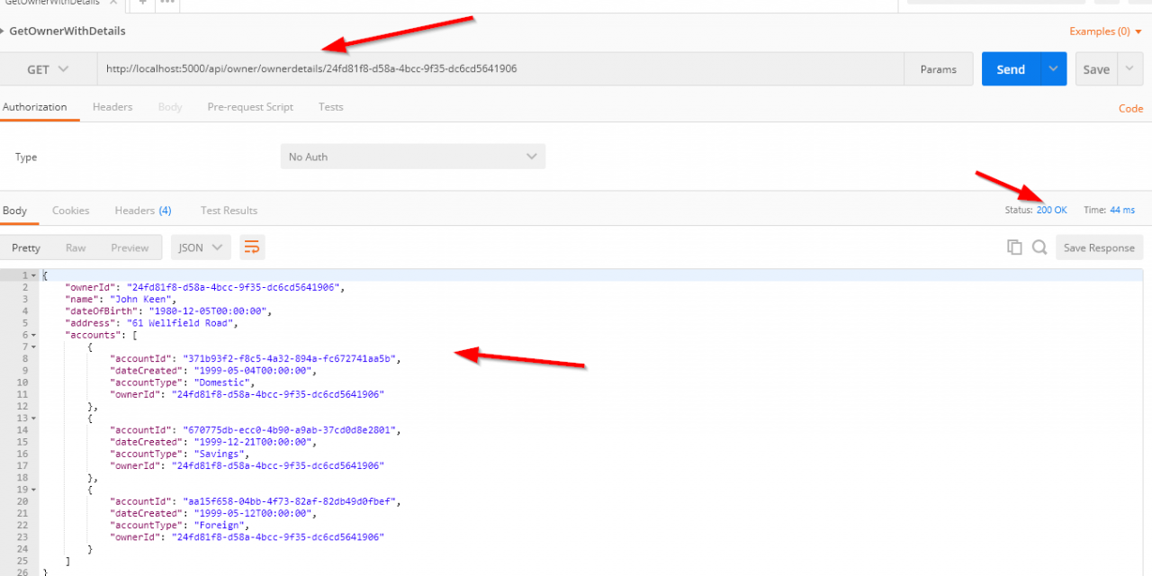Image resolution: width=1152 pixels, height=576 pixels.
Task: Copy response body with the copy icon
Action: pyautogui.click(x=1014, y=247)
